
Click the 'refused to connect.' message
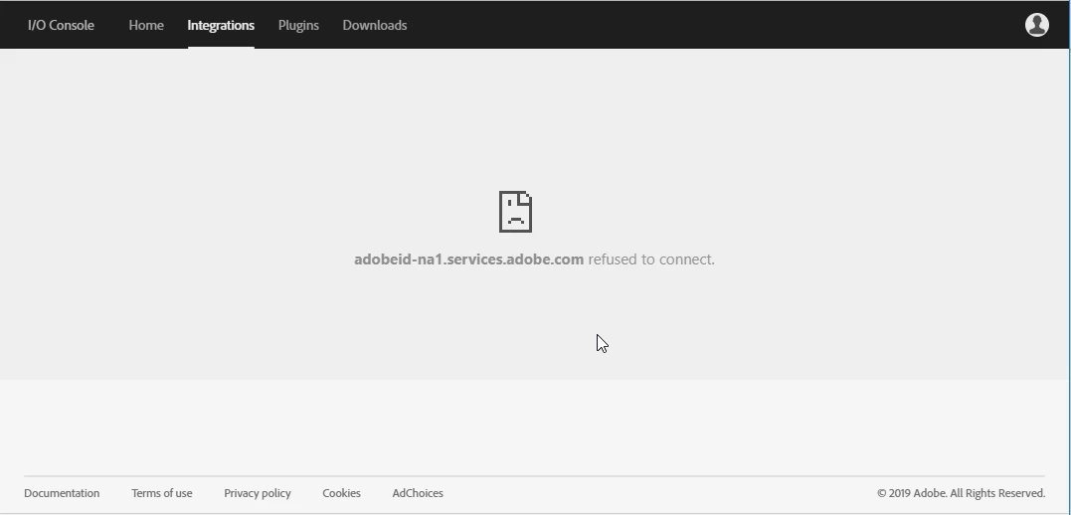pos(651,259)
